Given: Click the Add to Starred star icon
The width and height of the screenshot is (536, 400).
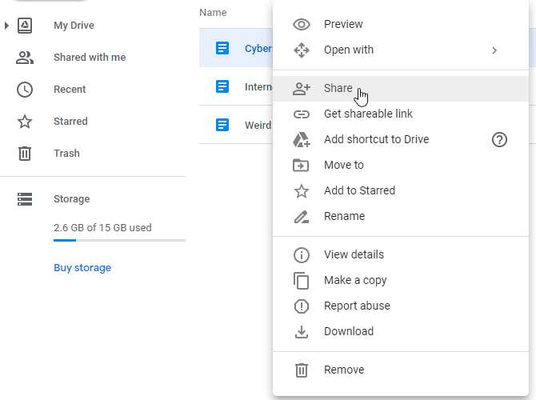Looking at the screenshot, I should pyautogui.click(x=302, y=190).
